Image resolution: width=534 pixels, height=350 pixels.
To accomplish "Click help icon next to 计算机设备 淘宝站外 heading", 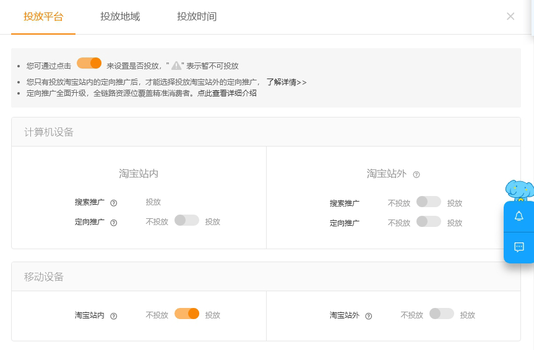I will point(416,174).
